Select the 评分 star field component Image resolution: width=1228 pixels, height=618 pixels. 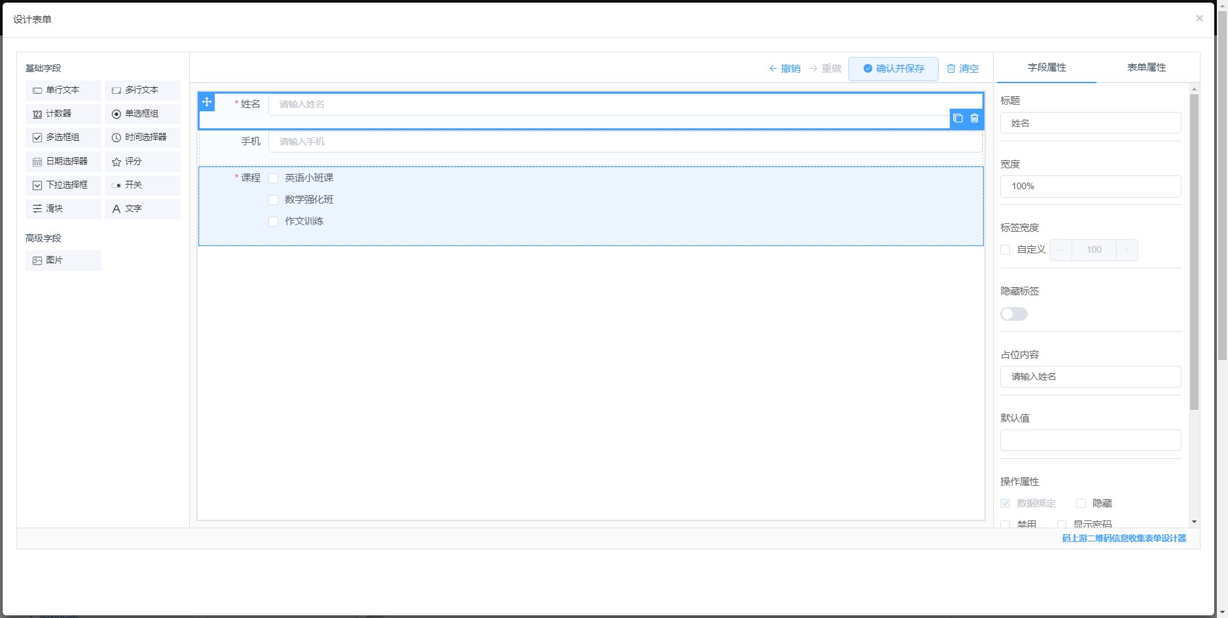(142, 161)
